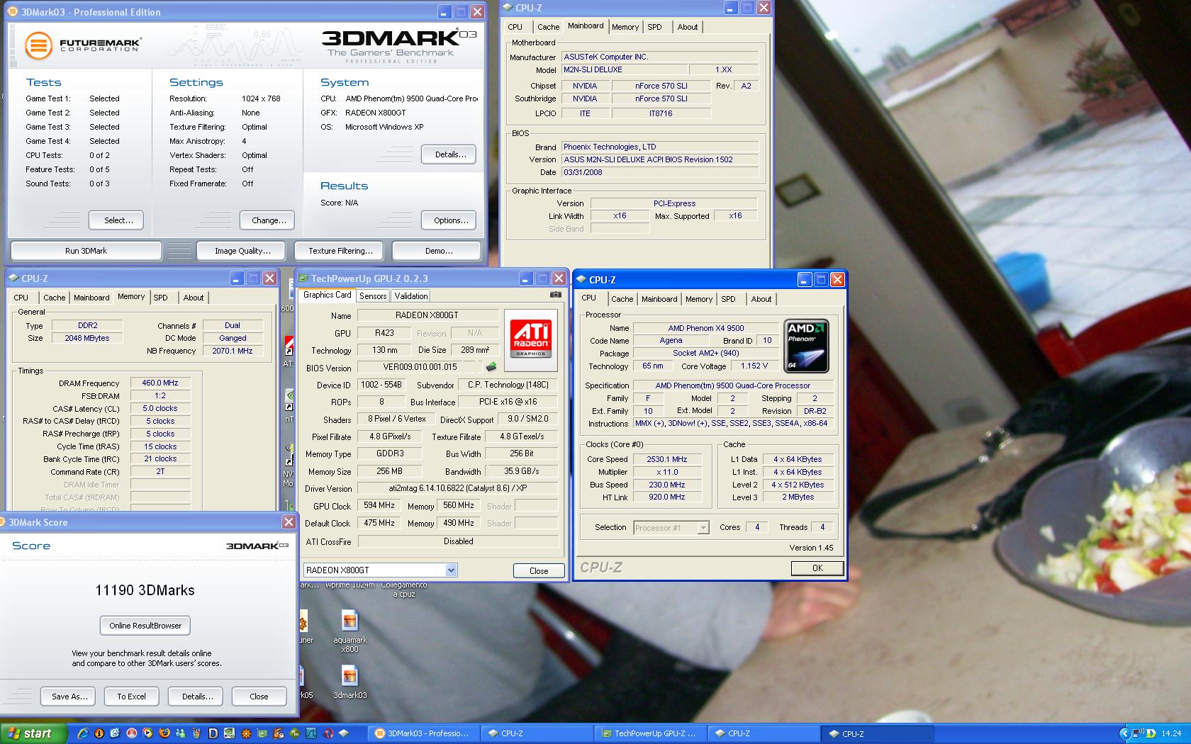Click the DRAM Frequency 460.0 MHz field

(x=160, y=383)
